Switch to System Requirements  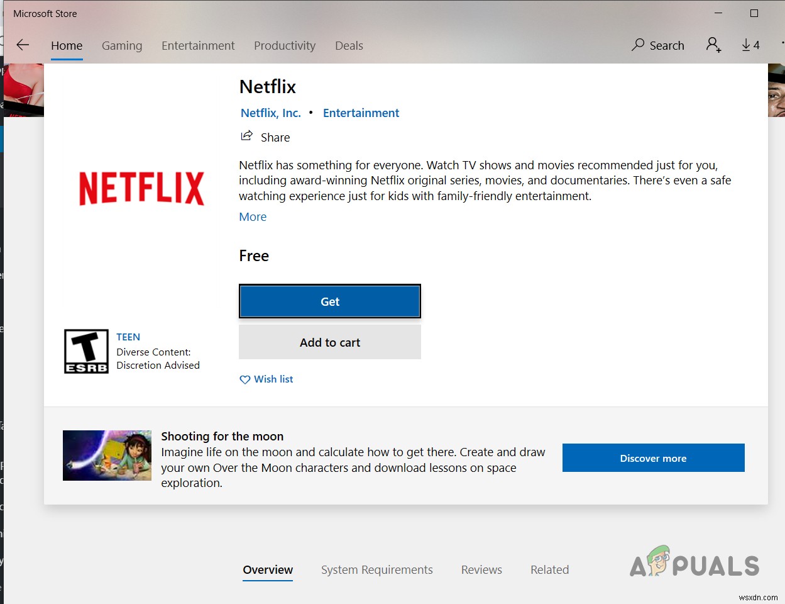(x=377, y=569)
